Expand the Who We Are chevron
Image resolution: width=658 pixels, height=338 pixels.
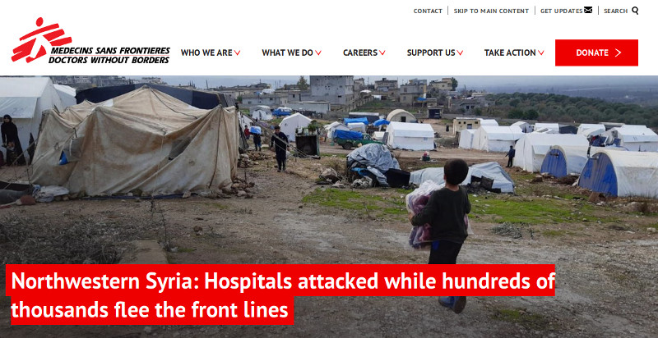(237, 53)
